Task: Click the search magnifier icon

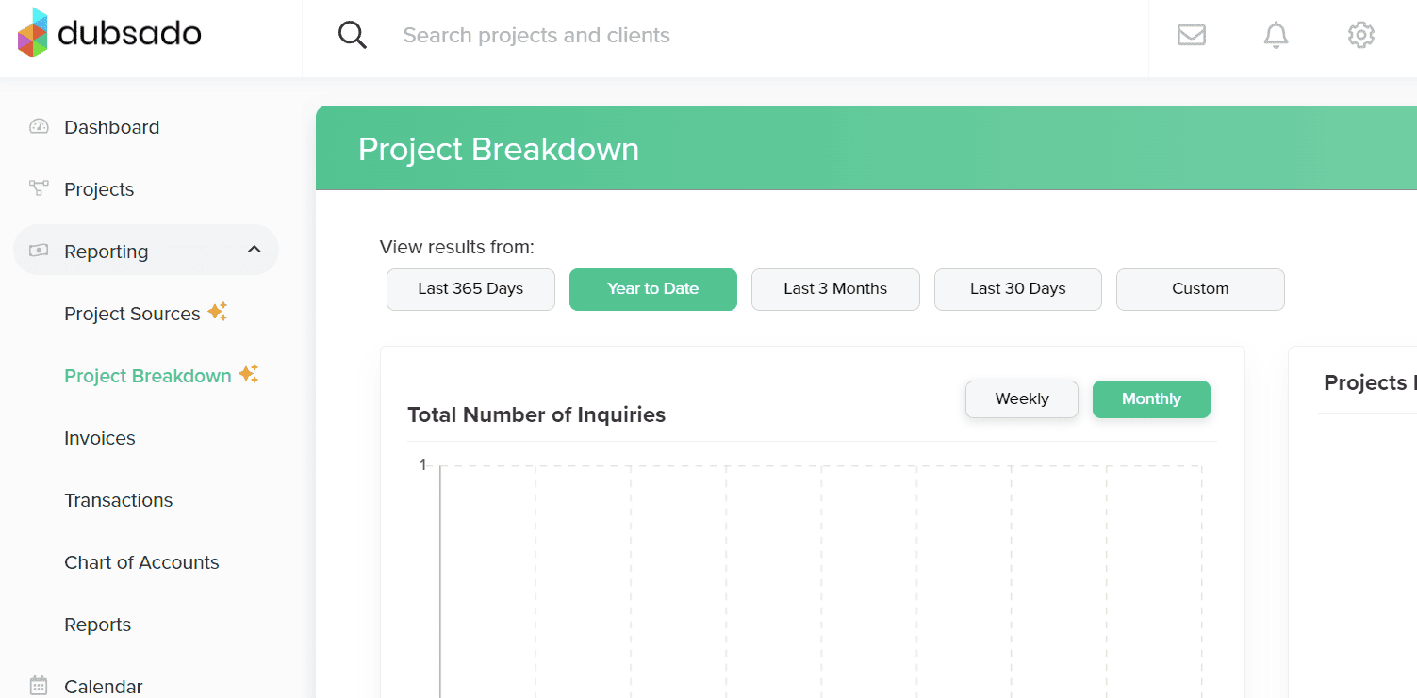Action: tap(352, 35)
